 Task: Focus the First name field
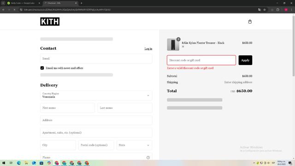pyautogui.click(x=67, y=108)
